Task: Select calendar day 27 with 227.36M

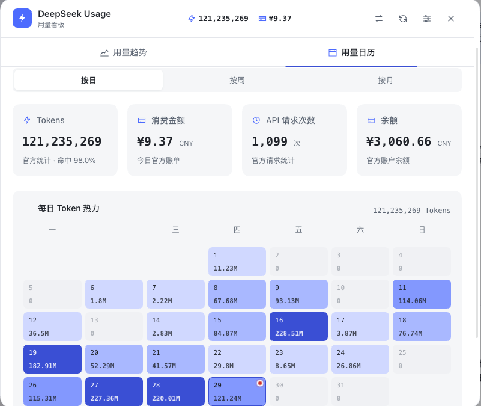Action: [x=114, y=392]
